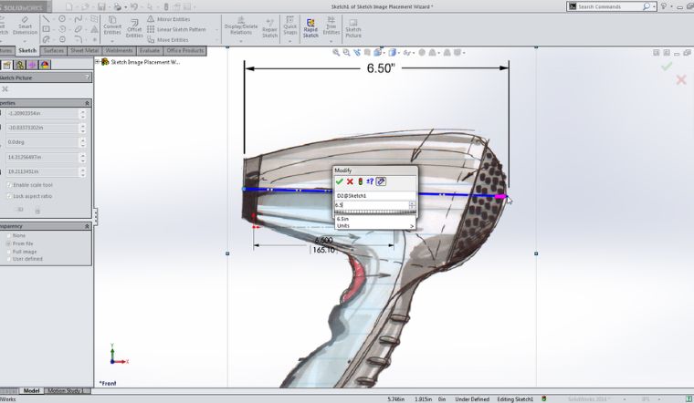This screenshot has width=694, height=403.
Task: Select Full image transparency option
Action: [x=8, y=252]
